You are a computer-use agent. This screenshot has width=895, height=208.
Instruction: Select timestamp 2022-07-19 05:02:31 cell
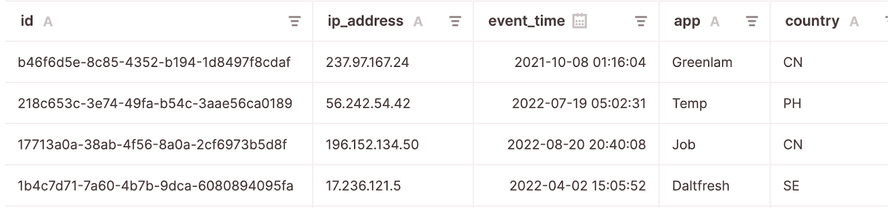(566, 103)
